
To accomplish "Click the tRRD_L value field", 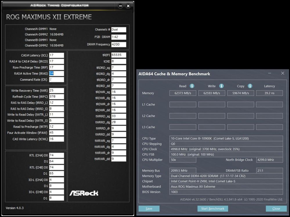I will coord(57,103).
